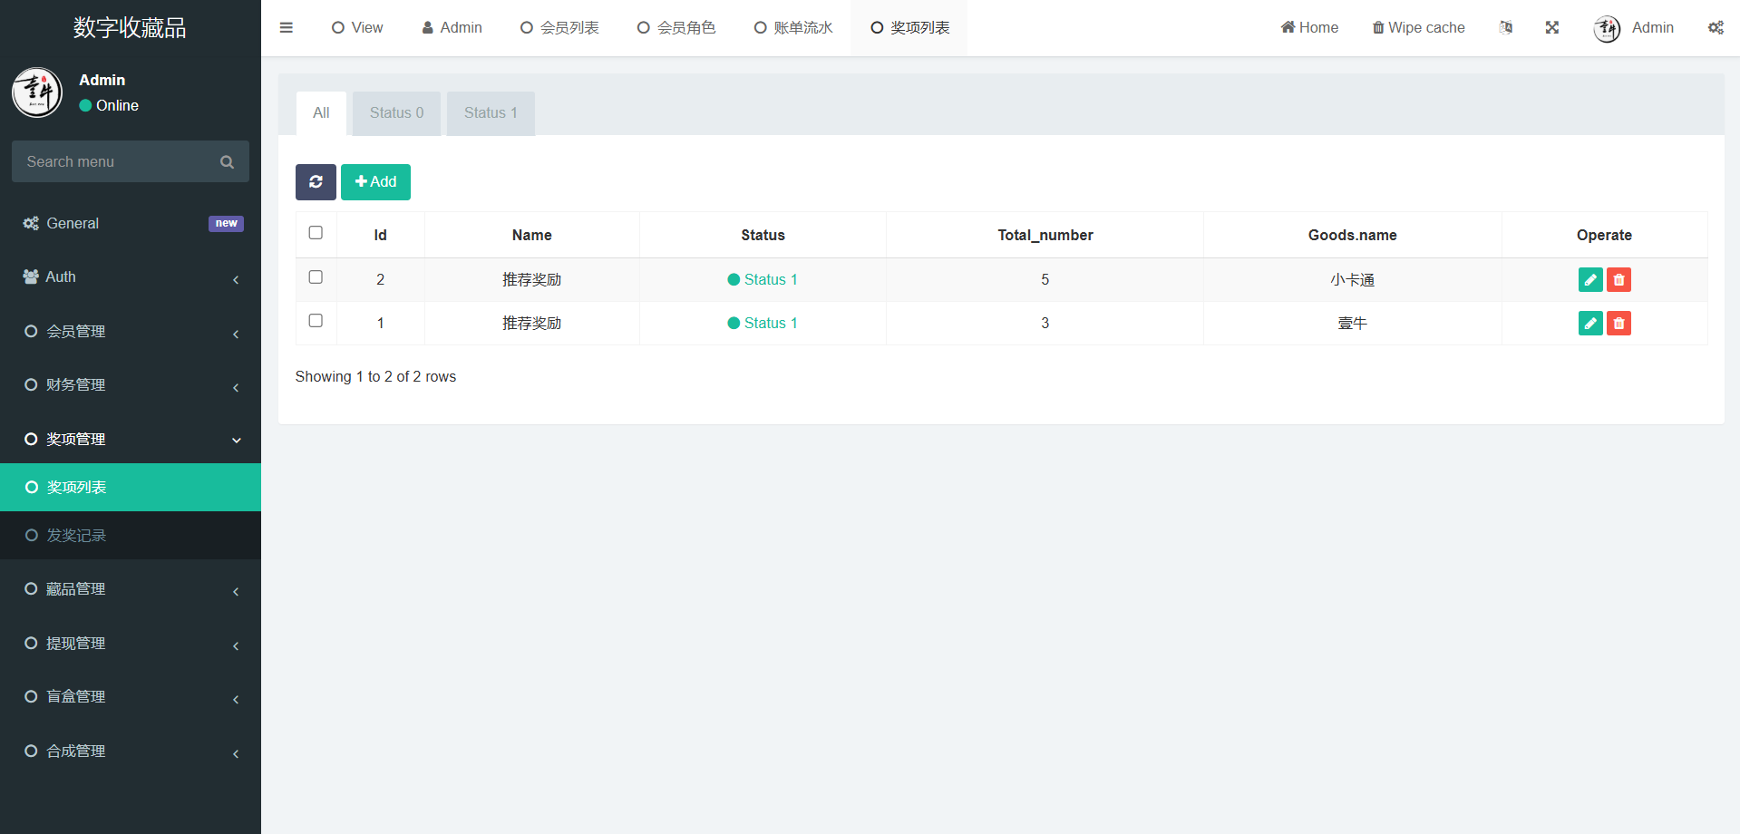This screenshot has width=1740, height=834.
Task: Open the 账单流水 tab in the top bar
Action: (793, 28)
